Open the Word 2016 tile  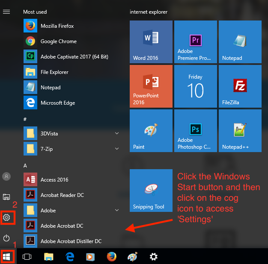[x=151, y=42]
